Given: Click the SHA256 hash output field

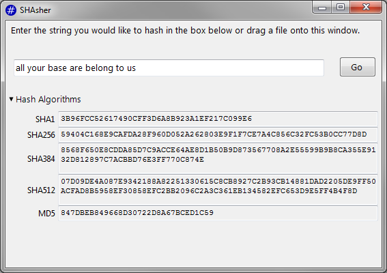Looking at the screenshot, I should 218,134.
